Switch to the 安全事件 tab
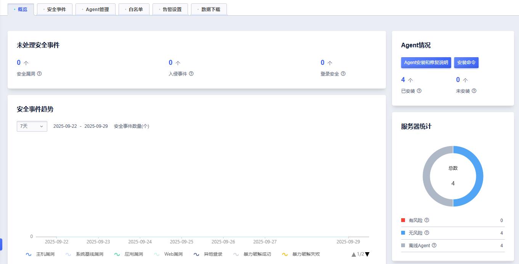The width and height of the screenshot is (519, 264). click(55, 10)
